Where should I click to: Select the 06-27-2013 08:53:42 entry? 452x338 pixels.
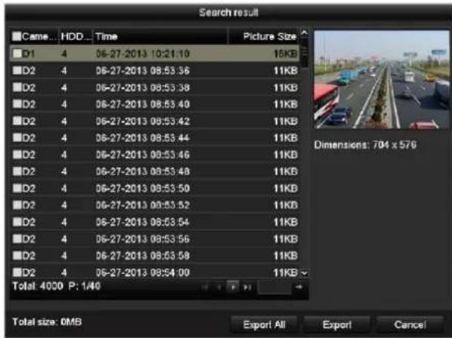click(x=154, y=121)
